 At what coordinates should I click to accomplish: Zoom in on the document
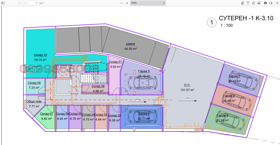point(127,3)
